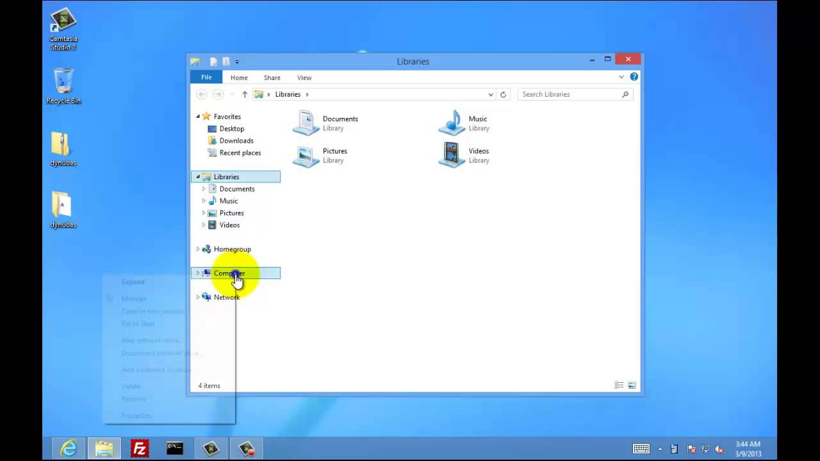The image size is (820, 461).
Task: Open the Home ribbon tab
Action: [x=239, y=77]
